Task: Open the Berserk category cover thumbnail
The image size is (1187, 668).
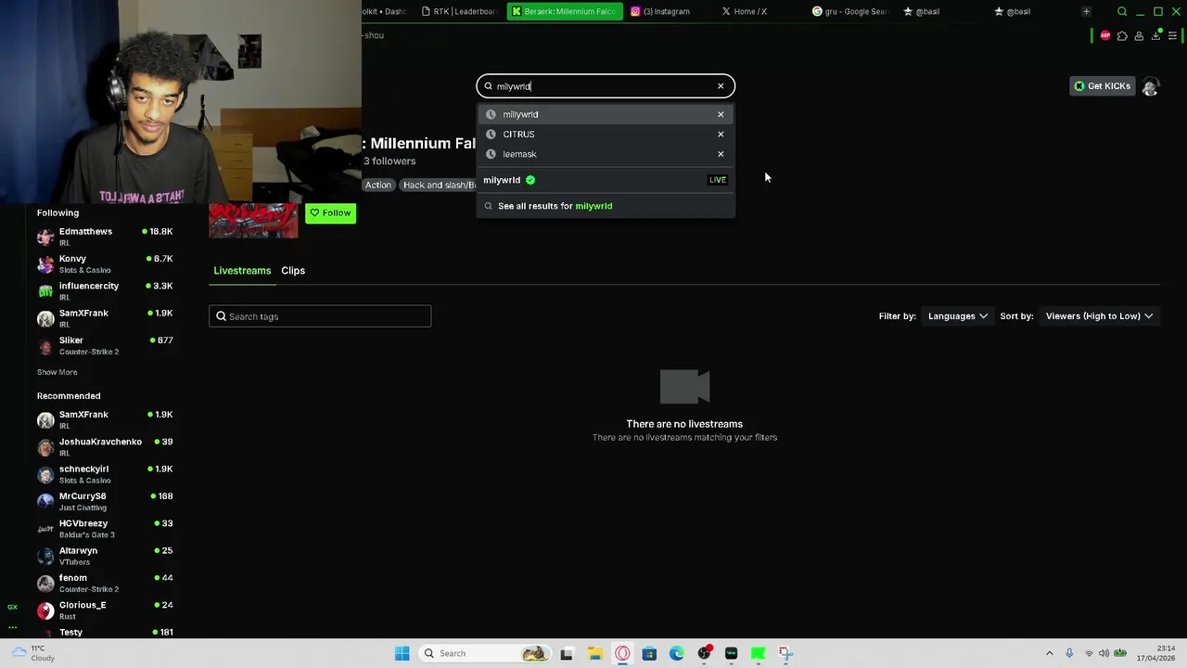Action: pos(253,220)
